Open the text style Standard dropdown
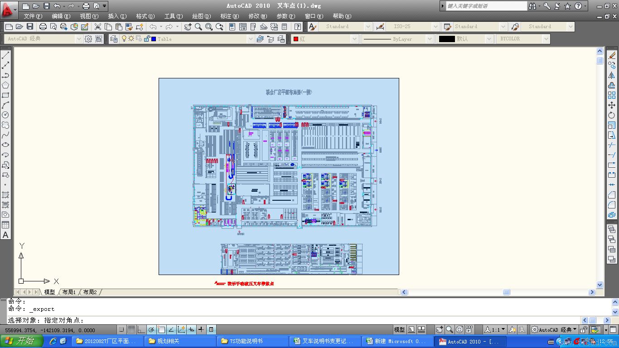 [368, 27]
